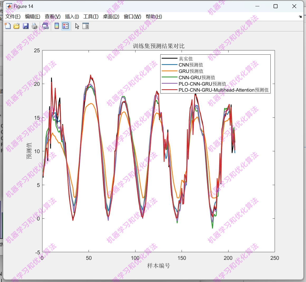The height and width of the screenshot is (282, 306).
Task: Save the figure using the floppy icon
Action: (26, 26)
